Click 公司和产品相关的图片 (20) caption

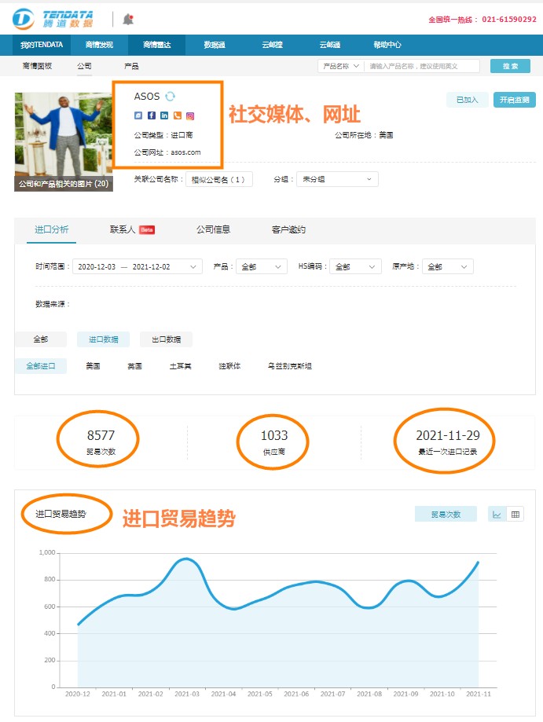pos(64,184)
